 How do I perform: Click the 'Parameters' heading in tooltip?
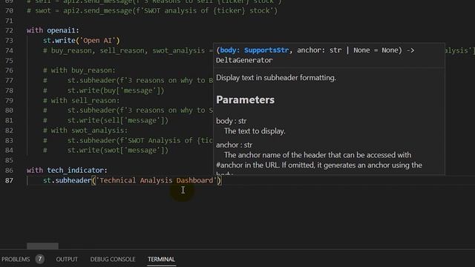(x=245, y=100)
